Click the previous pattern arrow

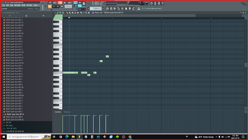point(89,9)
